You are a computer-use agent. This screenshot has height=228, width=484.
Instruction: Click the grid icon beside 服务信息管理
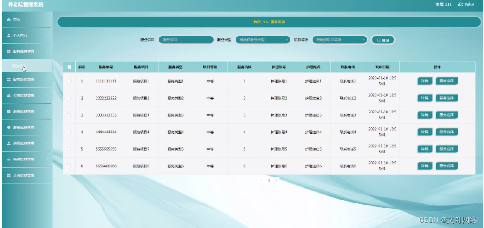click(x=9, y=51)
